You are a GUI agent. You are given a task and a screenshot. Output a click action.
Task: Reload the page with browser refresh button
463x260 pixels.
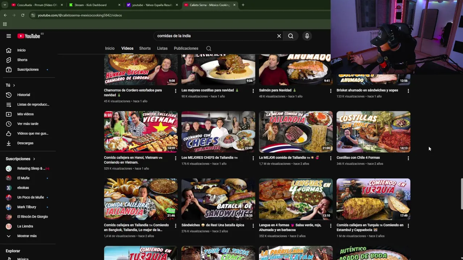point(22,15)
